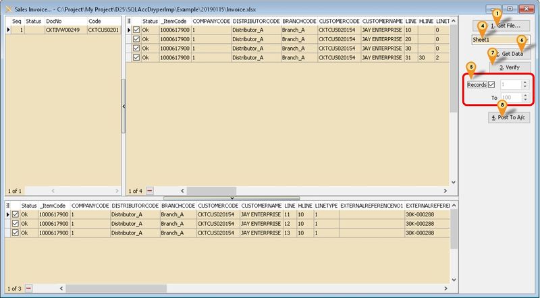This screenshot has width=540, height=298.
Task: Click the column chooser icon in the bottom grid header
Action: (x=9, y=205)
